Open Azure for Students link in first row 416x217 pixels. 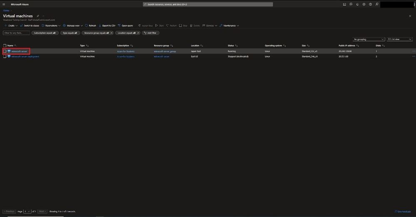point(126,52)
